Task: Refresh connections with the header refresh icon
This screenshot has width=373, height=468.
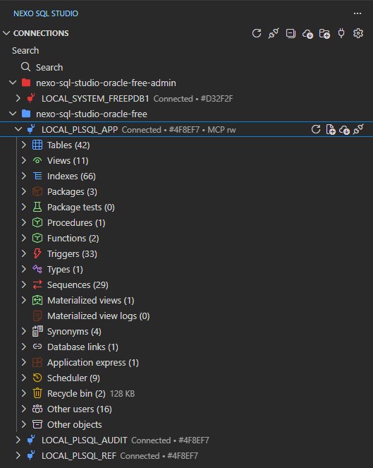Action: [x=257, y=33]
